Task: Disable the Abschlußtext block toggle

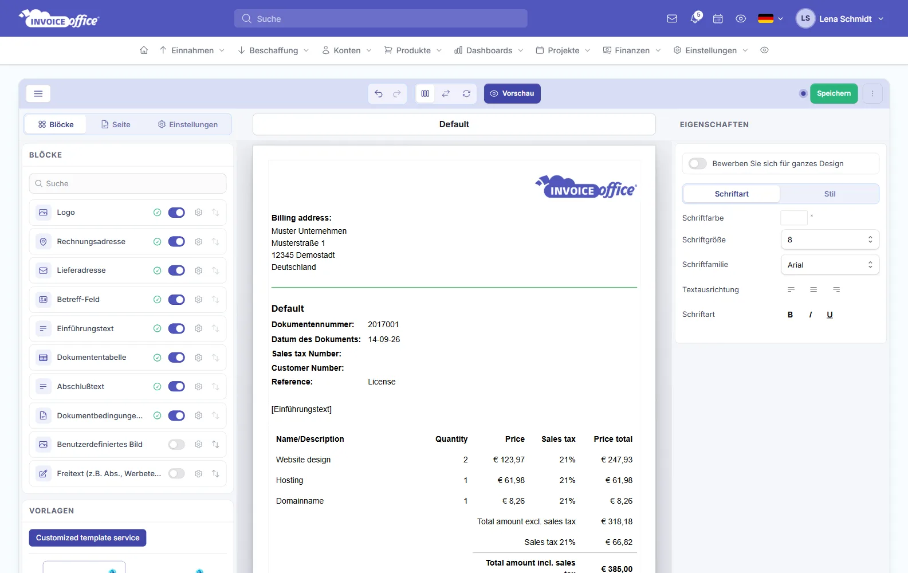Action: tap(176, 387)
